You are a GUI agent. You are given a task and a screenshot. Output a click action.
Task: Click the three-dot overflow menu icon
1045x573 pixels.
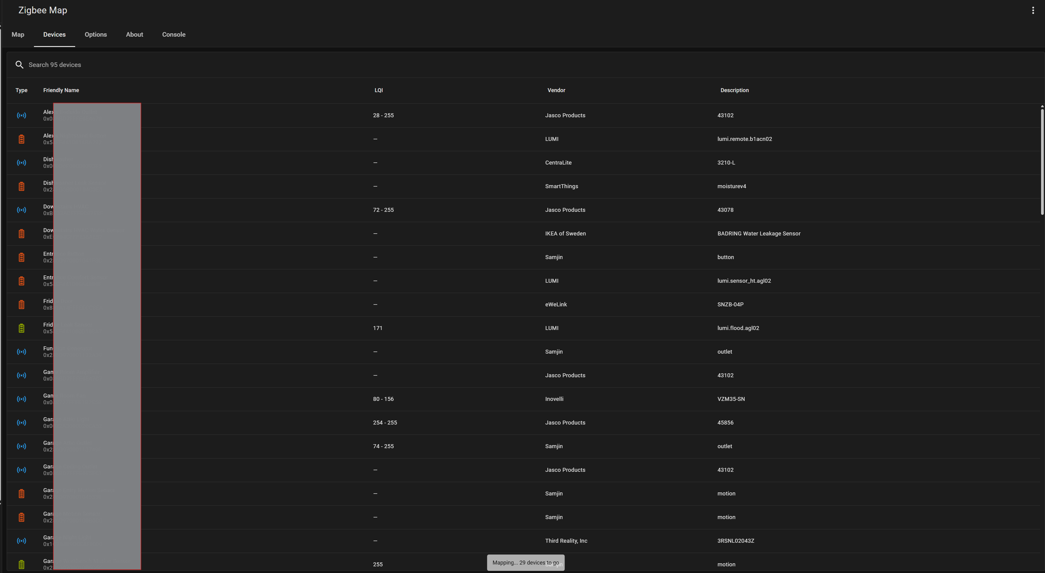point(1033,11)
